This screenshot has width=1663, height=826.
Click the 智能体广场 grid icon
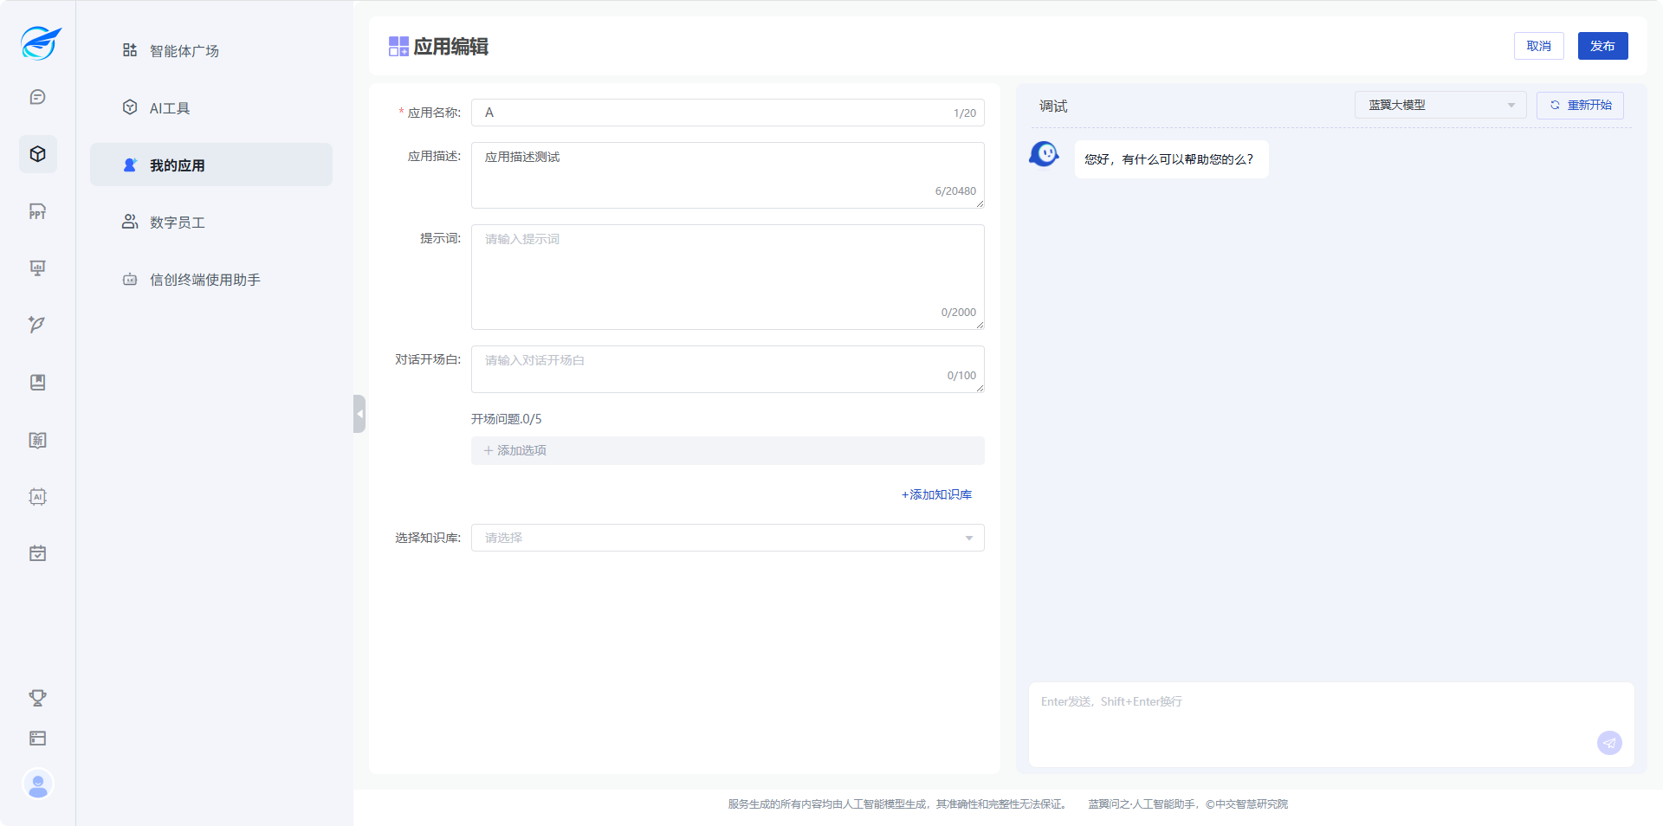click(130, 50)
